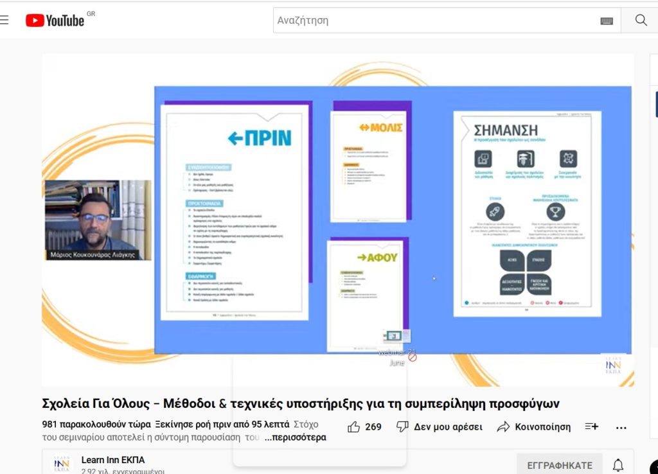Share the video via Κοινοποίηση
The height and width of the screenshot is (474, 658).
[534, 427]
